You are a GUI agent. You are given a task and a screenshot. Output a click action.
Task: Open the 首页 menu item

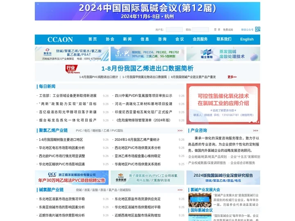[x=93, y=39]
